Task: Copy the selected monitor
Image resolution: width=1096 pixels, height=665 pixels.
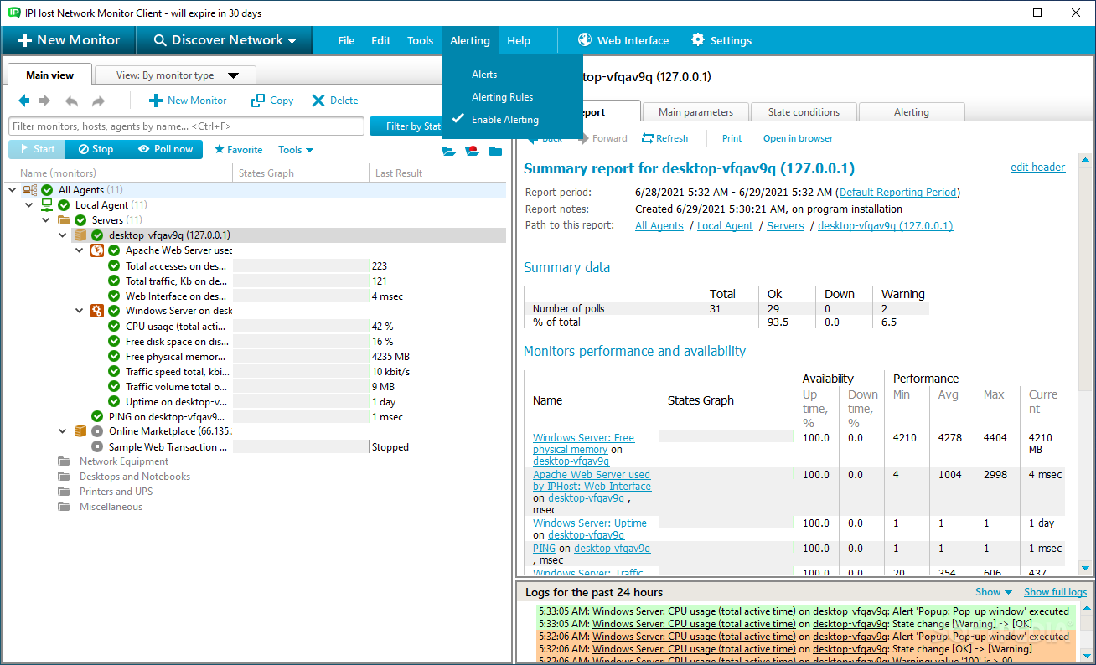Action: coord(272,101)
